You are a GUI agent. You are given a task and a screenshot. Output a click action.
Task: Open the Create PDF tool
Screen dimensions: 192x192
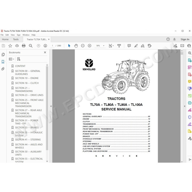click(x=190, y=74)
